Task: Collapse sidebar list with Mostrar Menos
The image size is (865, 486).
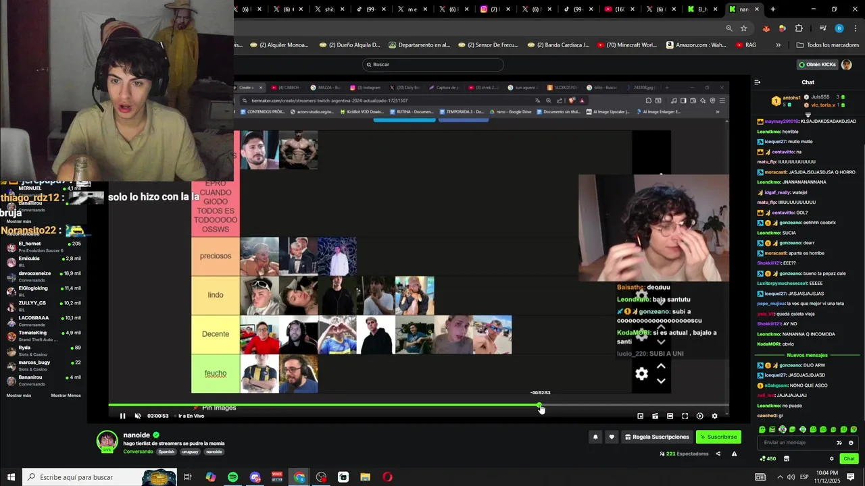Action: [x=66, y=396]
